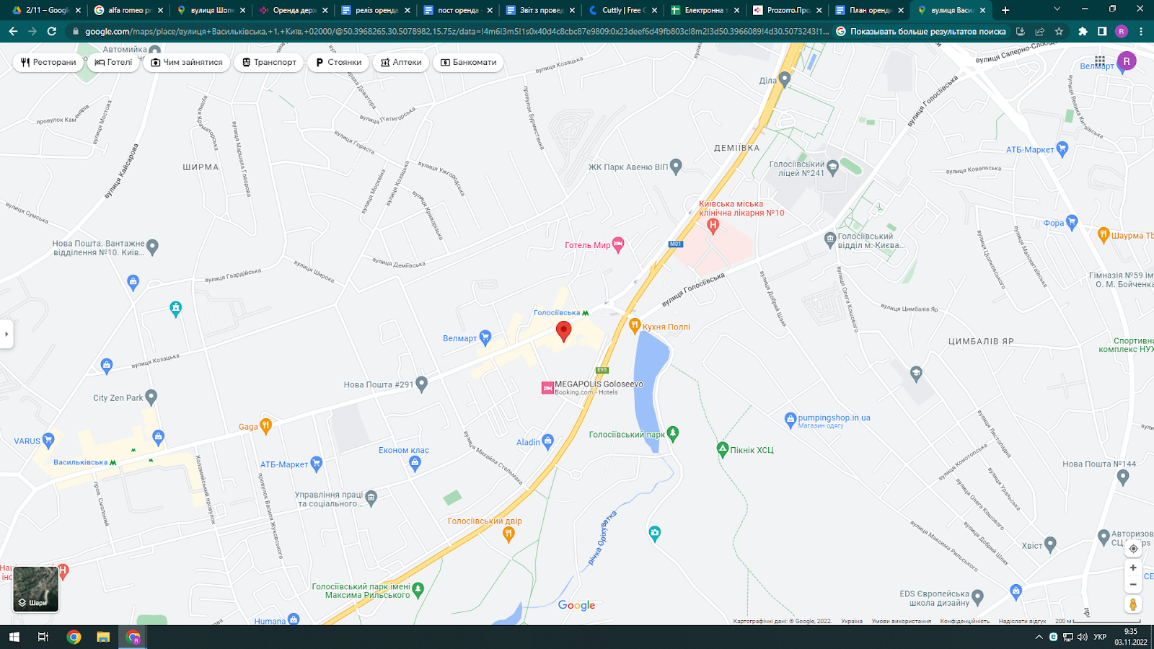This screenshot has width=1154, height=649.
Task: Click the Хвіст marker
Action: click(x=1050, y=544)
